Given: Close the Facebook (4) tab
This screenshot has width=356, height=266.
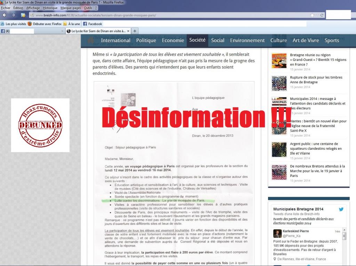Looking at the screenshot, I should coord(63,31).
